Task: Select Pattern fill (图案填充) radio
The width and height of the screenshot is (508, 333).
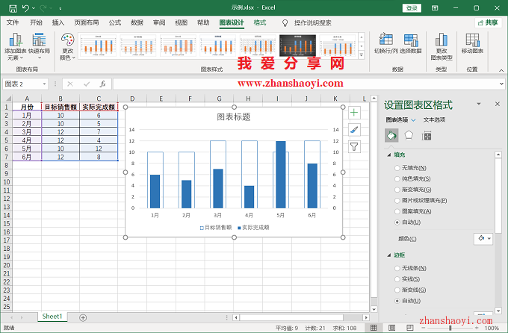Action: 397,211
